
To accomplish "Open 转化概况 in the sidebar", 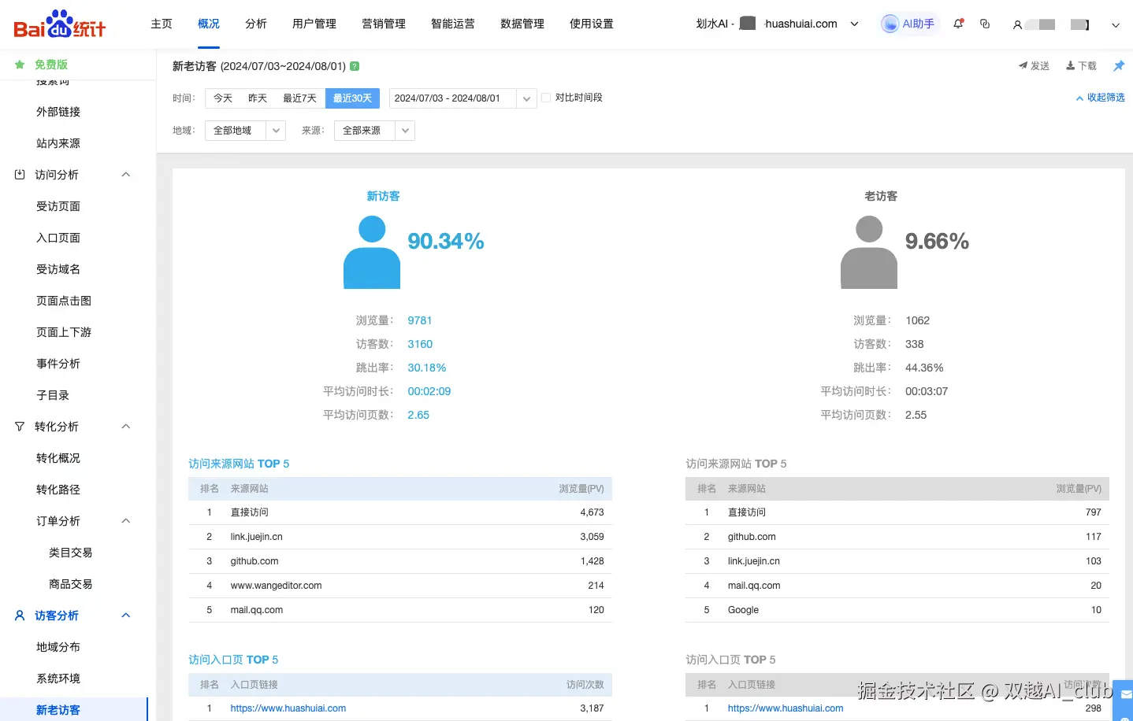I will tap(58, 458).
